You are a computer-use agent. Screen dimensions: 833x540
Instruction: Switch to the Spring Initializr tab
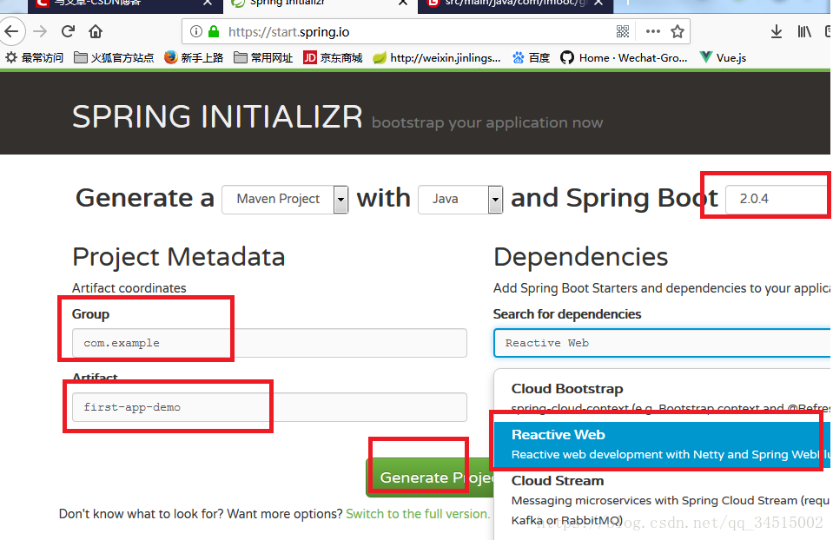click(321, 4)
